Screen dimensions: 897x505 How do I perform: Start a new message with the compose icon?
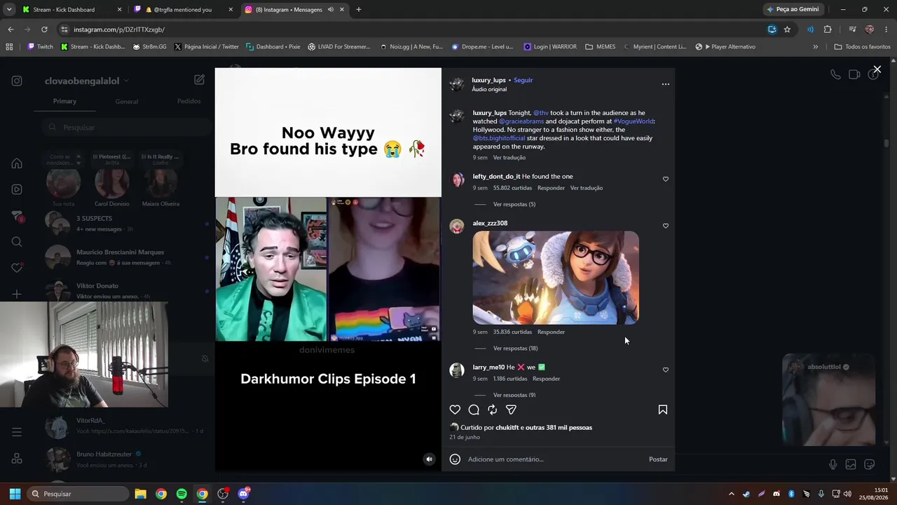click(200, 80)
